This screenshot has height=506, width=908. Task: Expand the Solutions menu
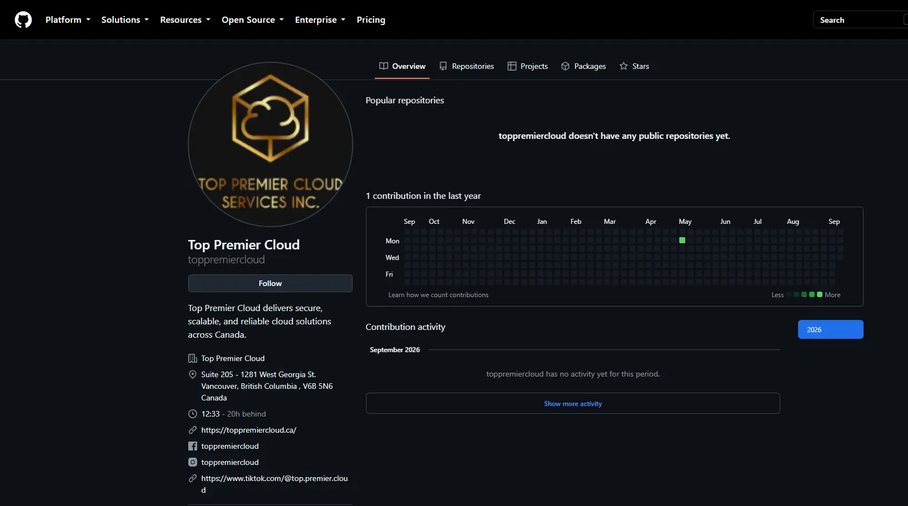125,20
